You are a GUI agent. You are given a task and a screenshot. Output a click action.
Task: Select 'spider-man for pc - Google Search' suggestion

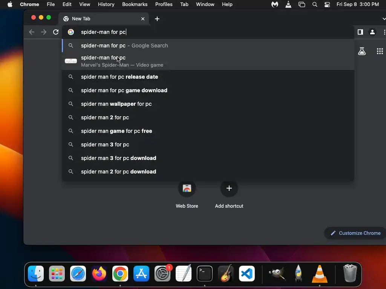pos(208,46)
